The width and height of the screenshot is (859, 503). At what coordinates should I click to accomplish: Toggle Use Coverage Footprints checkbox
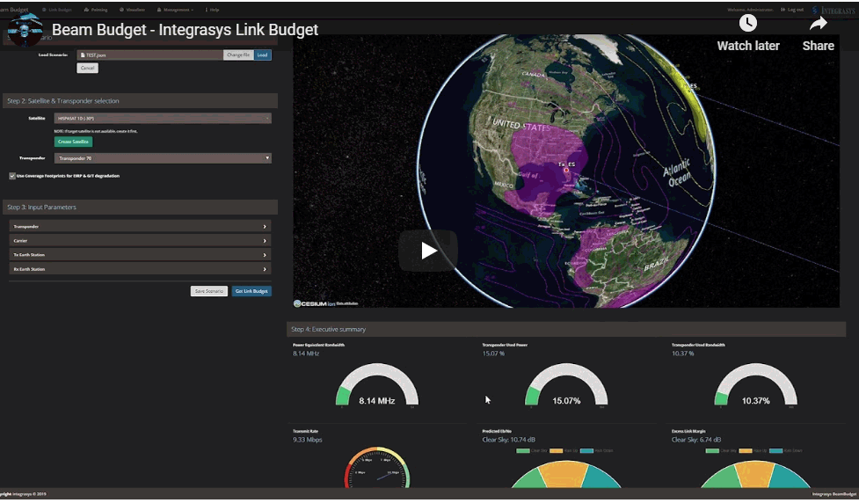click(x=11, y=176)
